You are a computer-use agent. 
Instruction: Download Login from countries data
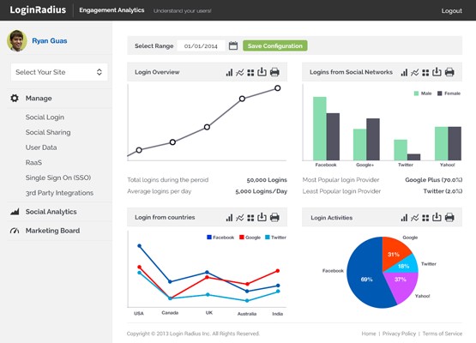tap(262, 217)
